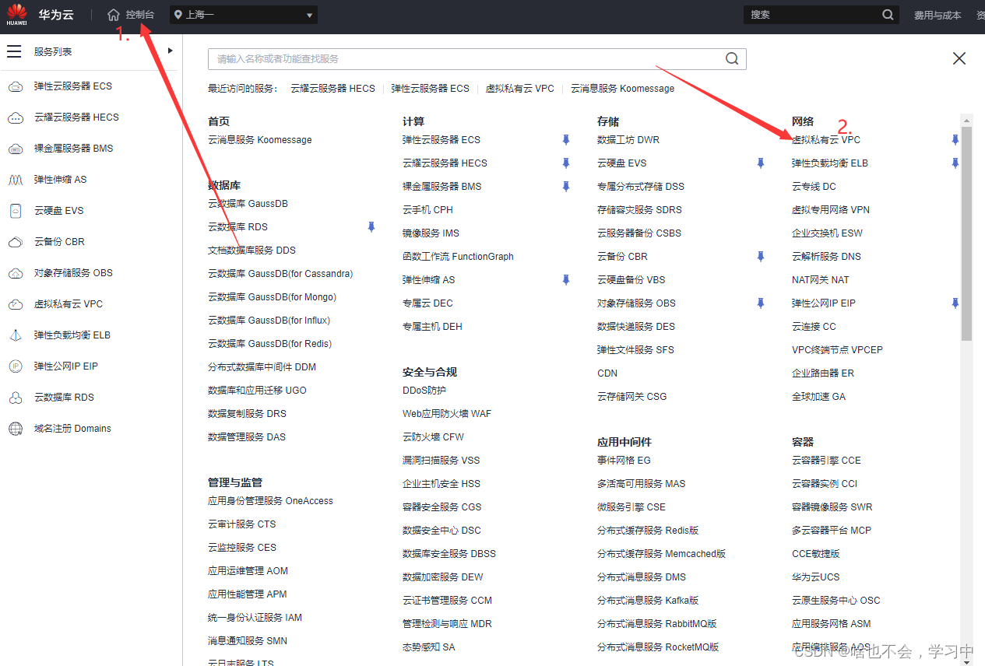Click the location pin icon beside 上海一

178,15
